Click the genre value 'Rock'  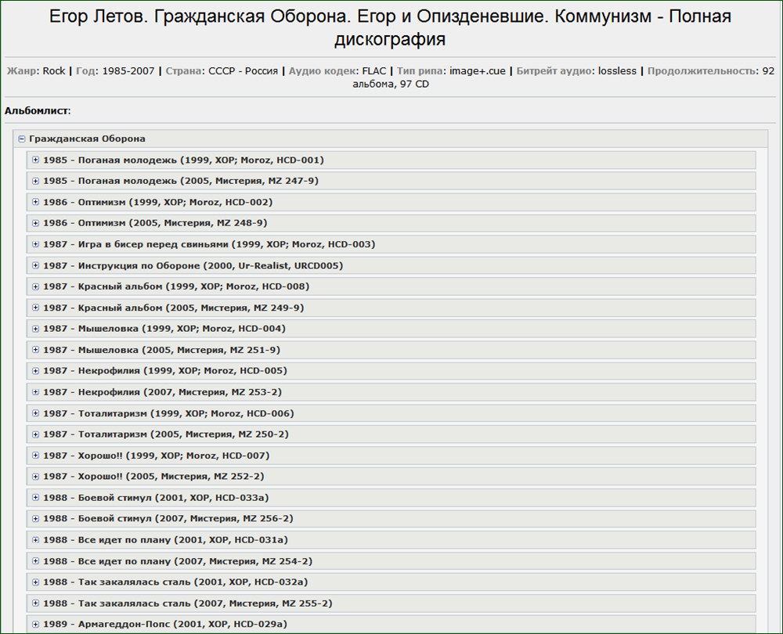click(54, 71)
